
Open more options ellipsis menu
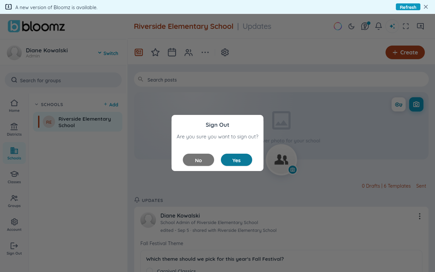pyautogui.click(x=205, y=52)
